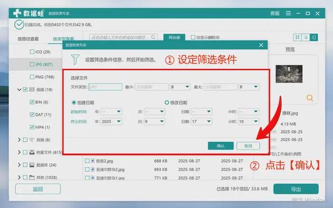
Task: Switch to grid thumbnail view
Action: (x=297, y=38)
